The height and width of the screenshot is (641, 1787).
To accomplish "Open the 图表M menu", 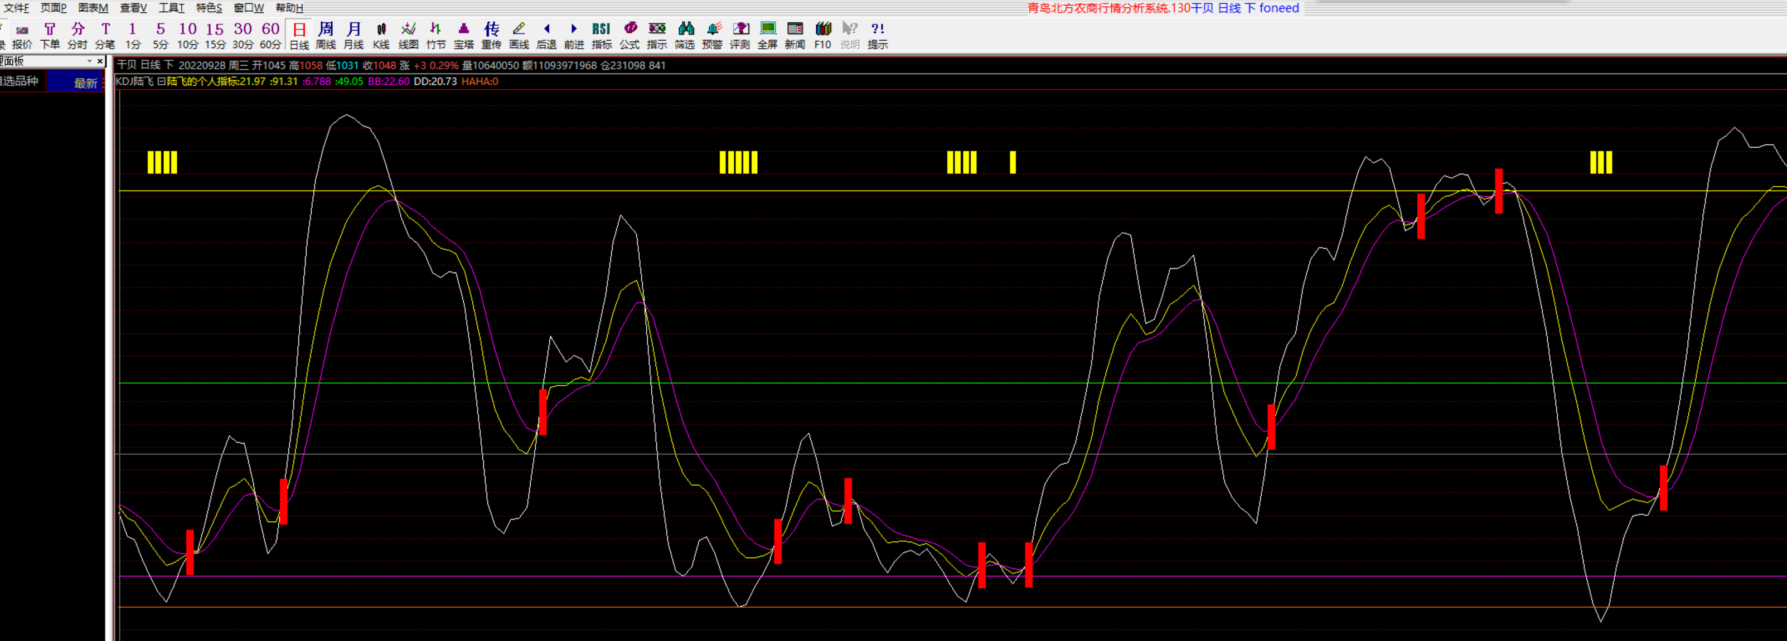I will point(93,8).
